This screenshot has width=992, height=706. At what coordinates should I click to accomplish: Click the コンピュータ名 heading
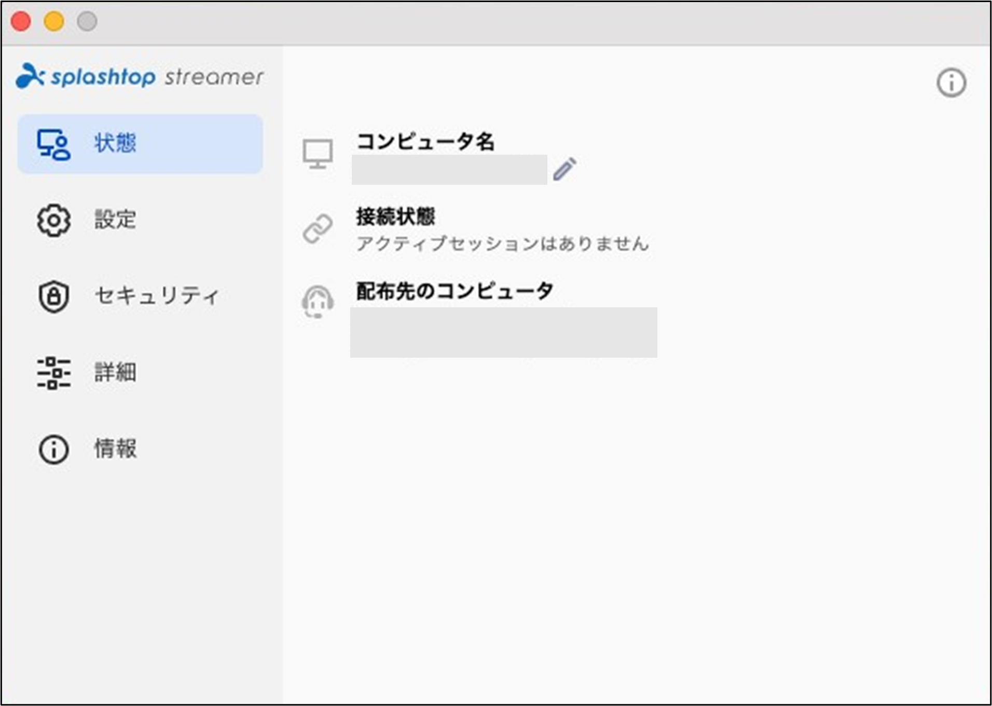[x=425, y=141]
